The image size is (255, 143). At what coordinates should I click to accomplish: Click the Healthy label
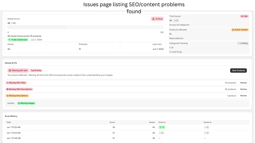pyautogui.click(x=11, y=103)
